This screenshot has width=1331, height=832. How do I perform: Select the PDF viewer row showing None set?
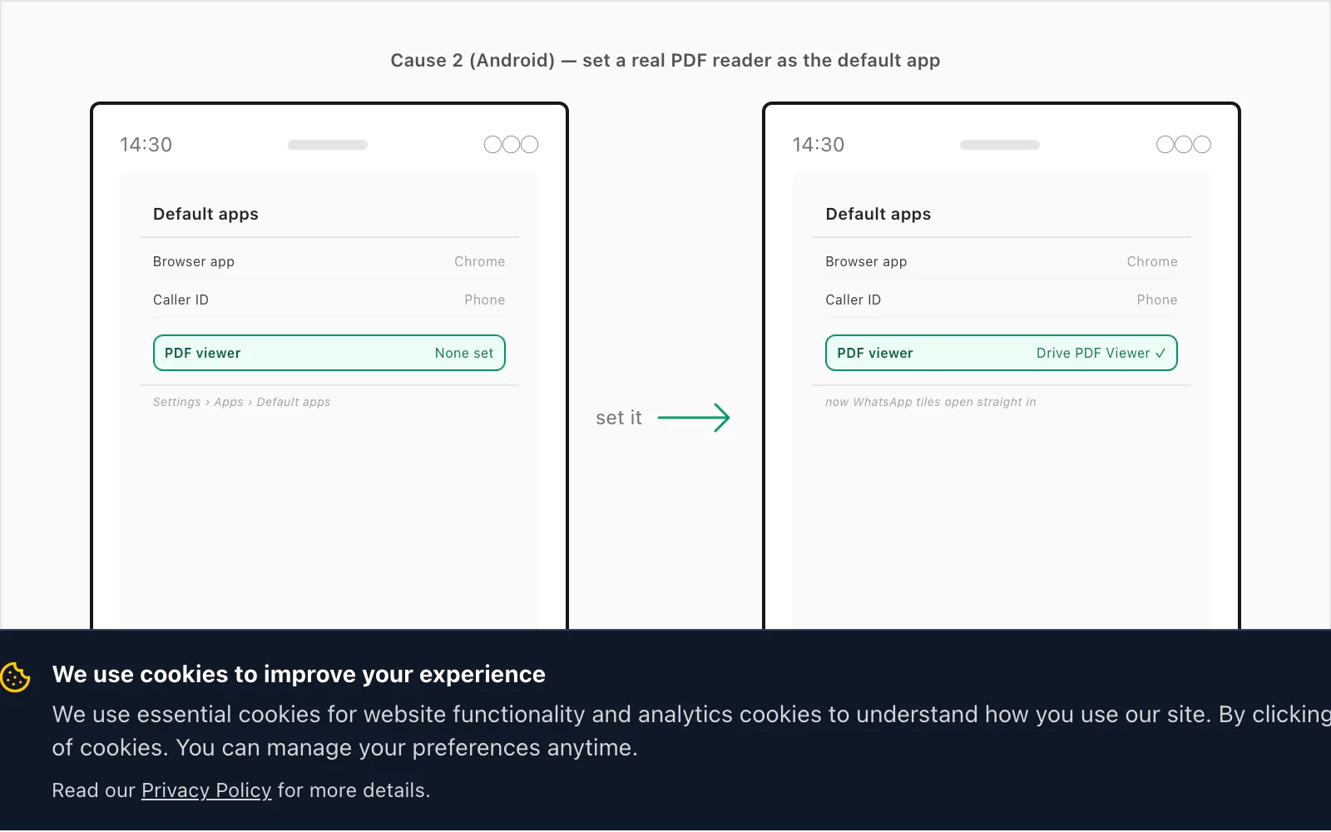click(x=329, y=353)
